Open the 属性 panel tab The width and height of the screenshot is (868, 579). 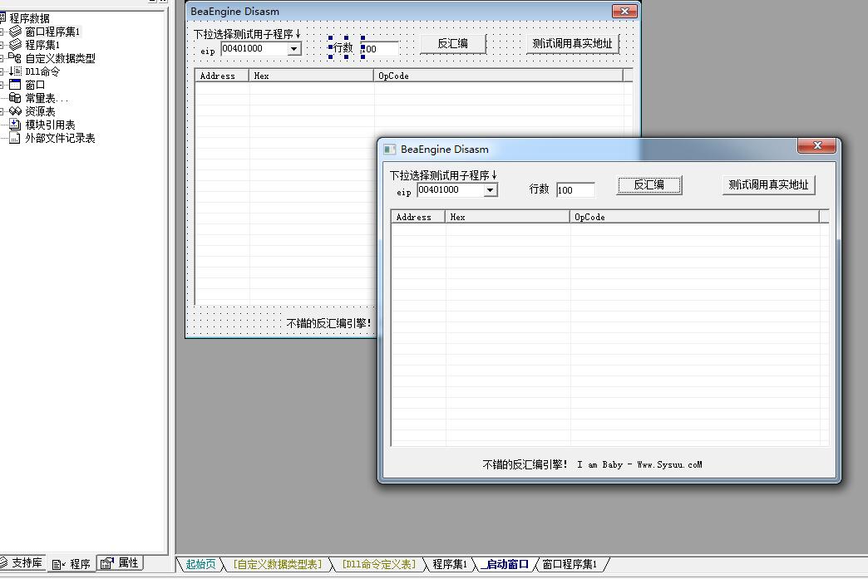[x=120, y=563]
